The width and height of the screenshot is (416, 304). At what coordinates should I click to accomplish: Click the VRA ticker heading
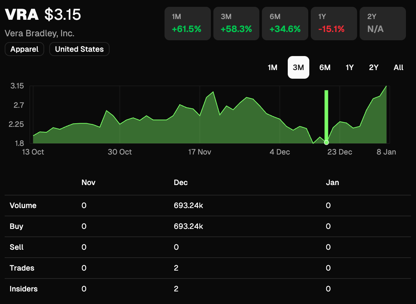pyautogui.click(x=22, y=14)
